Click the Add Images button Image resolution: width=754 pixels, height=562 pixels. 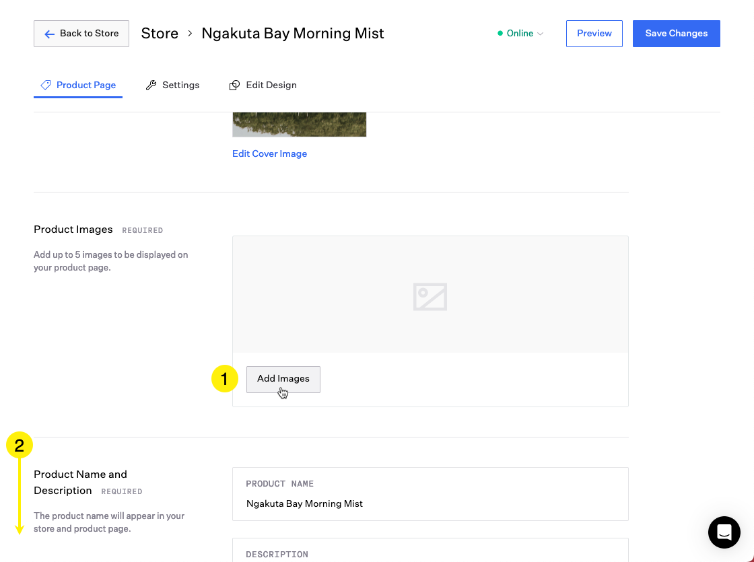283,379
